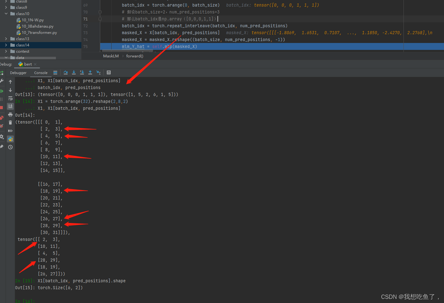Click the In [16] console prompt
This screenshot has width=444, height=303.
point(25,301)
